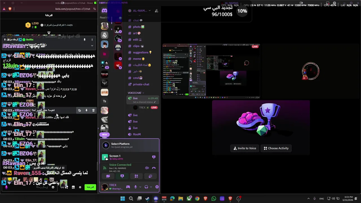Click the green chat send button
Screen dimensions: 361x203
(90, 187)
